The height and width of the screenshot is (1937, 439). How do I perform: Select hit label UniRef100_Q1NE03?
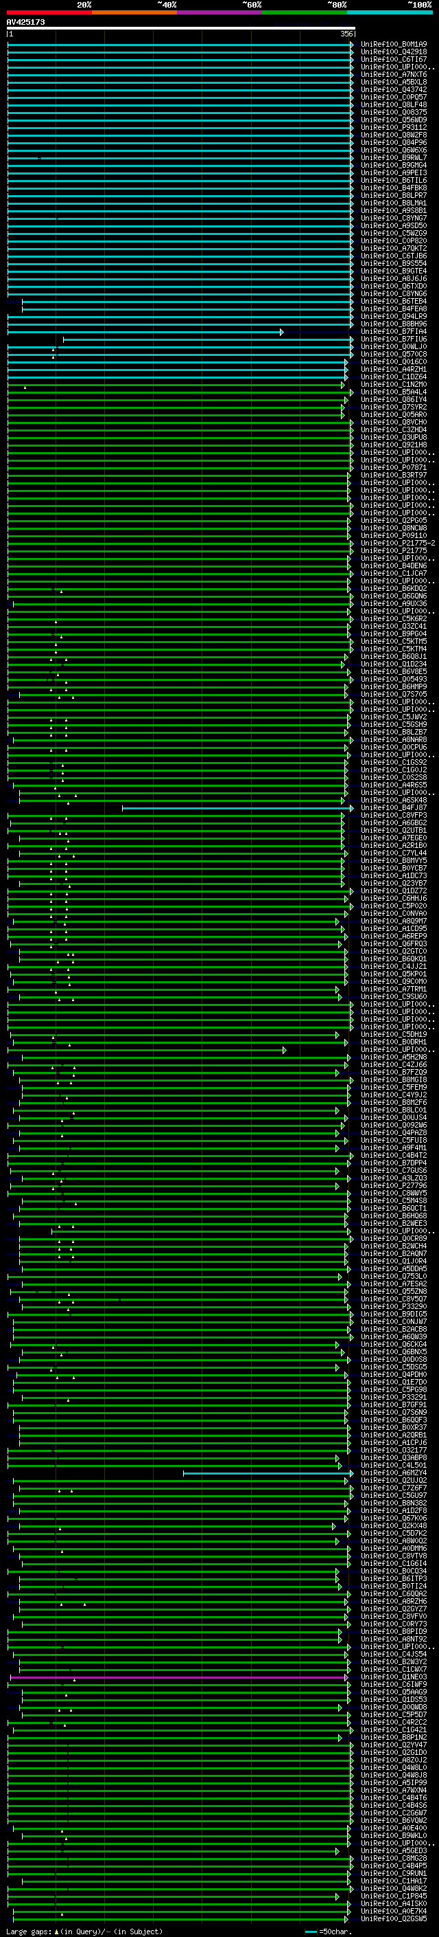394,1677
